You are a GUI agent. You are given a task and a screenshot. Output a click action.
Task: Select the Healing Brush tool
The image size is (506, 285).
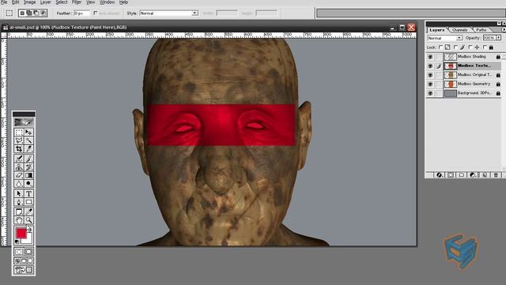(x=19, y=158)
